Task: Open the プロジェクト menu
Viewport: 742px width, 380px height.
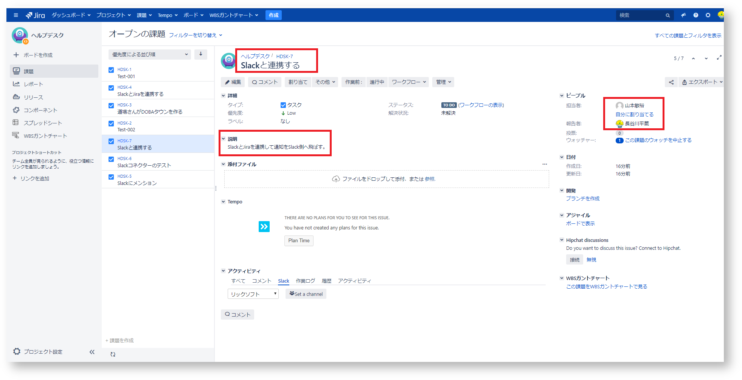Action: 113,15
